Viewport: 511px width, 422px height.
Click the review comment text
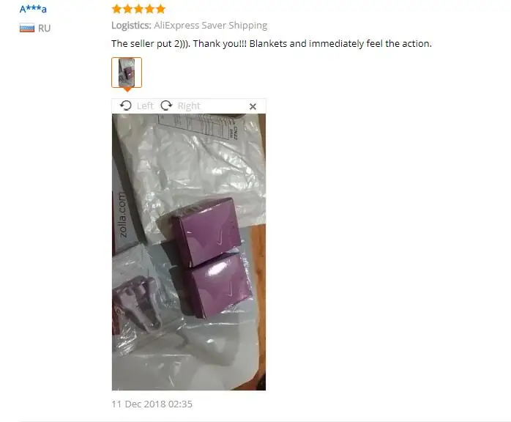[x=272, y=44]
